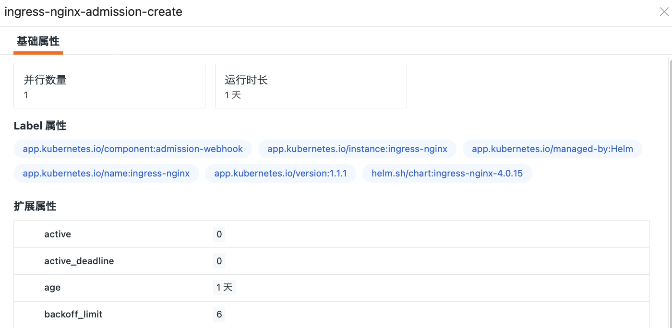The width and height of the screenshot is (672, 328).
Task: Click the active_deadline attribute name
Action: pos(79,261)
